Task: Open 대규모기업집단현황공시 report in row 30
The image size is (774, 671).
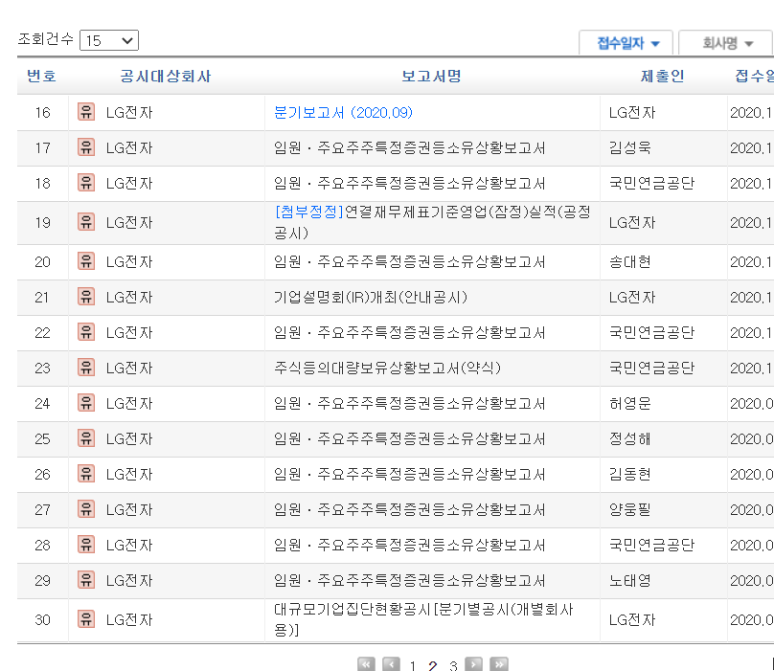Action: pos(423,619)
